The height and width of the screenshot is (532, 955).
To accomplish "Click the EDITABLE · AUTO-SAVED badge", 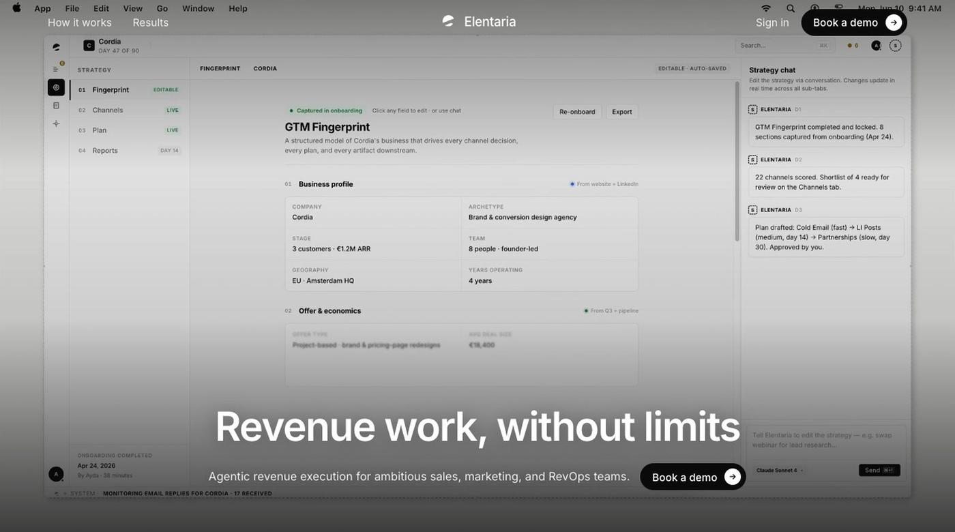I will tap(692, 69).
